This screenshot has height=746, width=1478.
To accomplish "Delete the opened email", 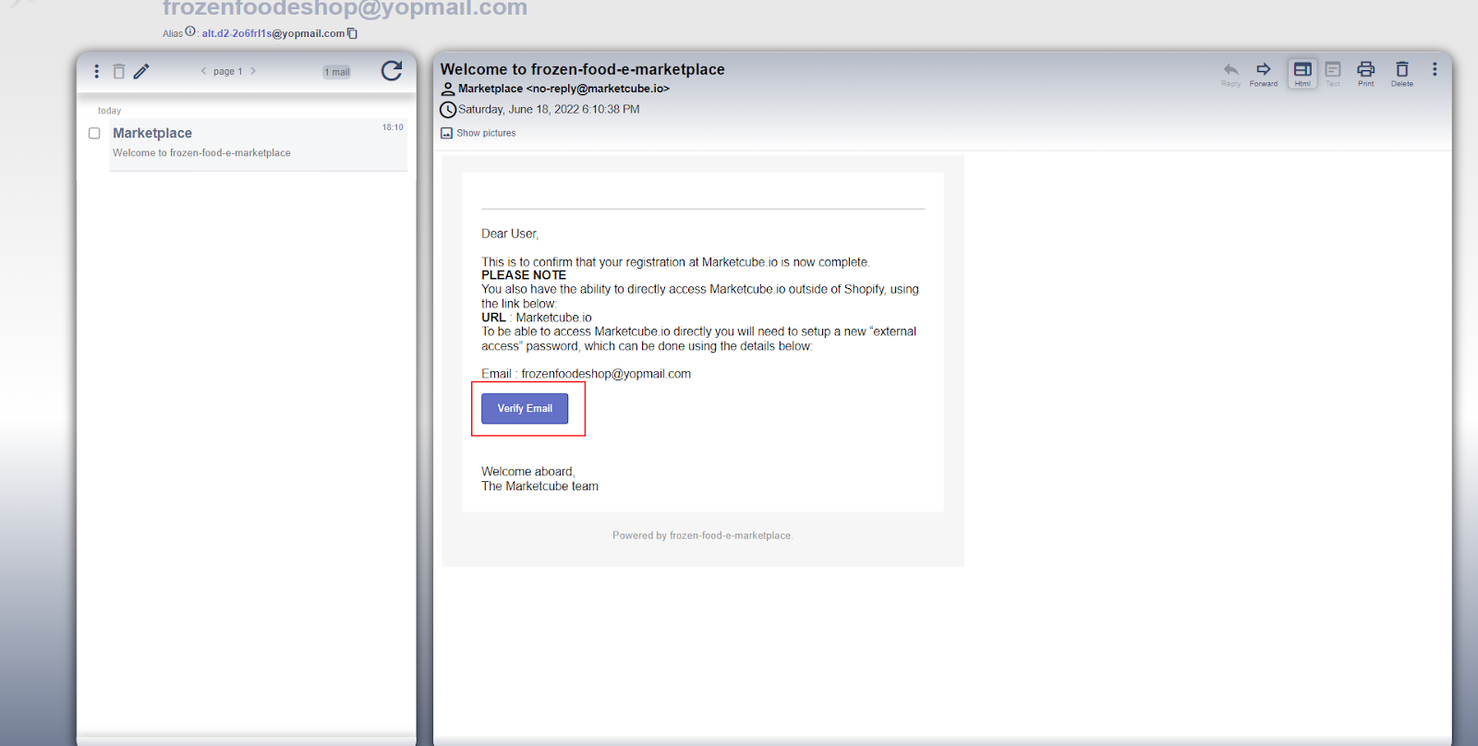I will [x=1402, y=73].
